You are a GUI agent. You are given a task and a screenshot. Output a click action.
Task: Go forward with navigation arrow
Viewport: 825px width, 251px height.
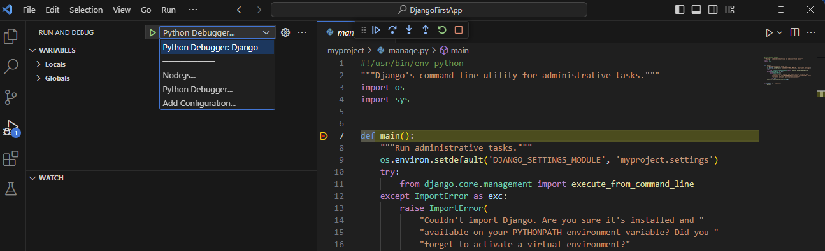(257, 10)
